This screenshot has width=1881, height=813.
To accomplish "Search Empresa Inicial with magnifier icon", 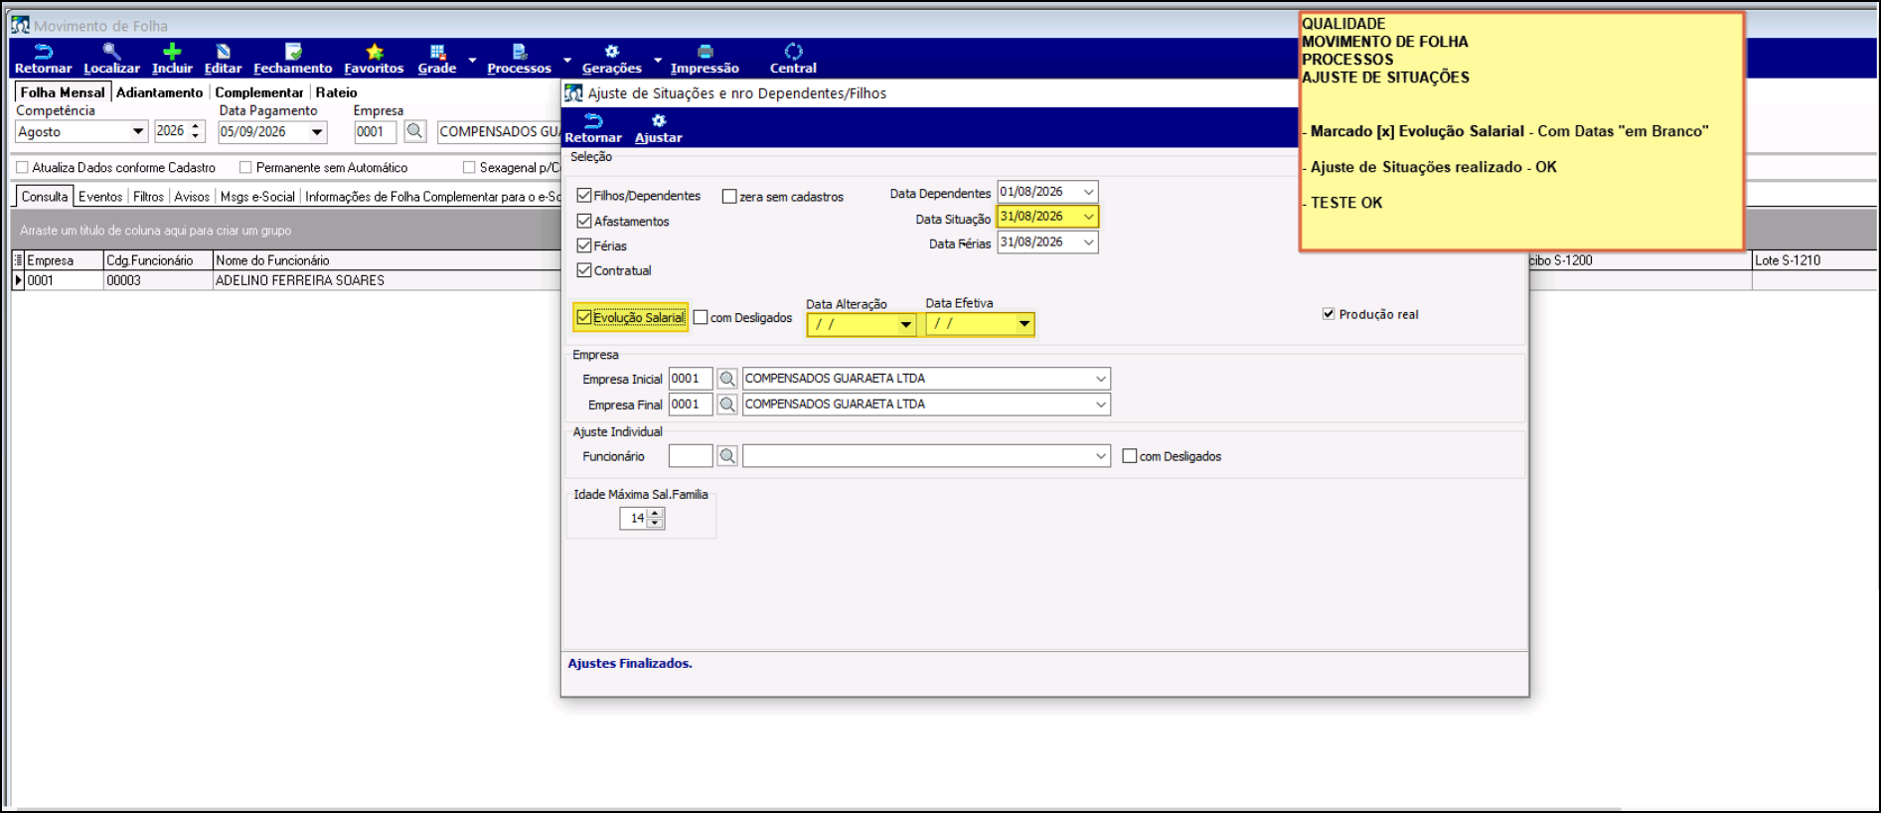I will coord(727,379).
